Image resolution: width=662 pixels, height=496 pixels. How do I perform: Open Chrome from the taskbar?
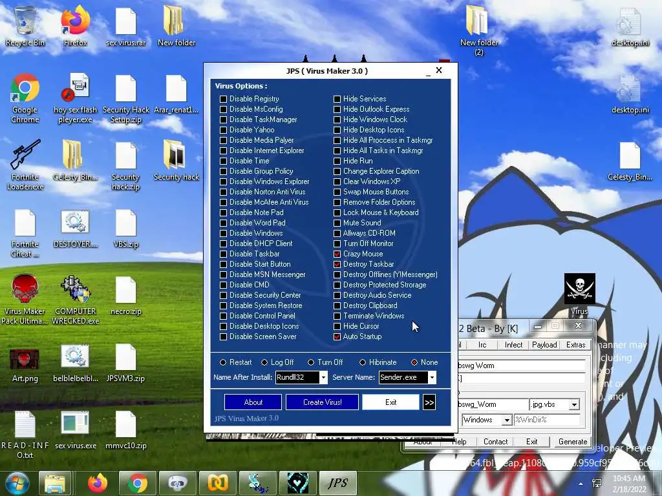(x=137, y=483)
